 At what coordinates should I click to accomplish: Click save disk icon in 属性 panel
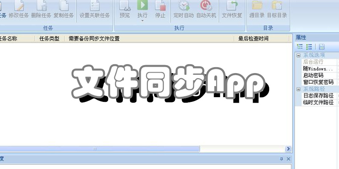[322, 46]
